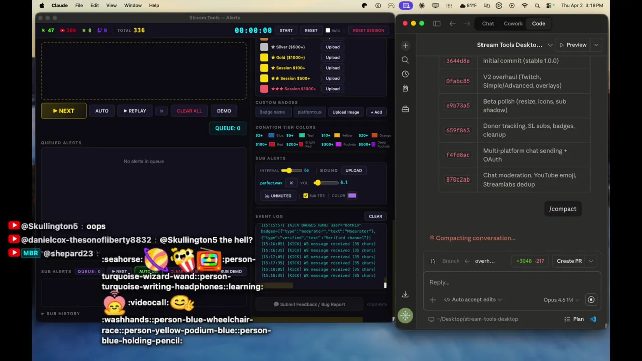642x361 pixels.
Task: Click the Apple menu icon
Action: coord(42,6)
